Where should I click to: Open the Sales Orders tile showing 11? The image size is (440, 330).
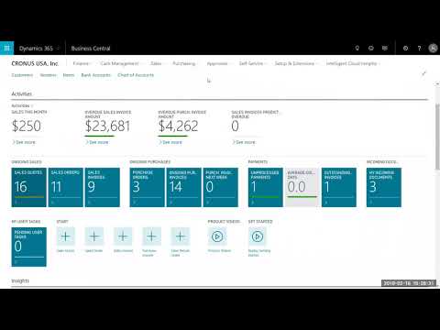pos(66,187)
